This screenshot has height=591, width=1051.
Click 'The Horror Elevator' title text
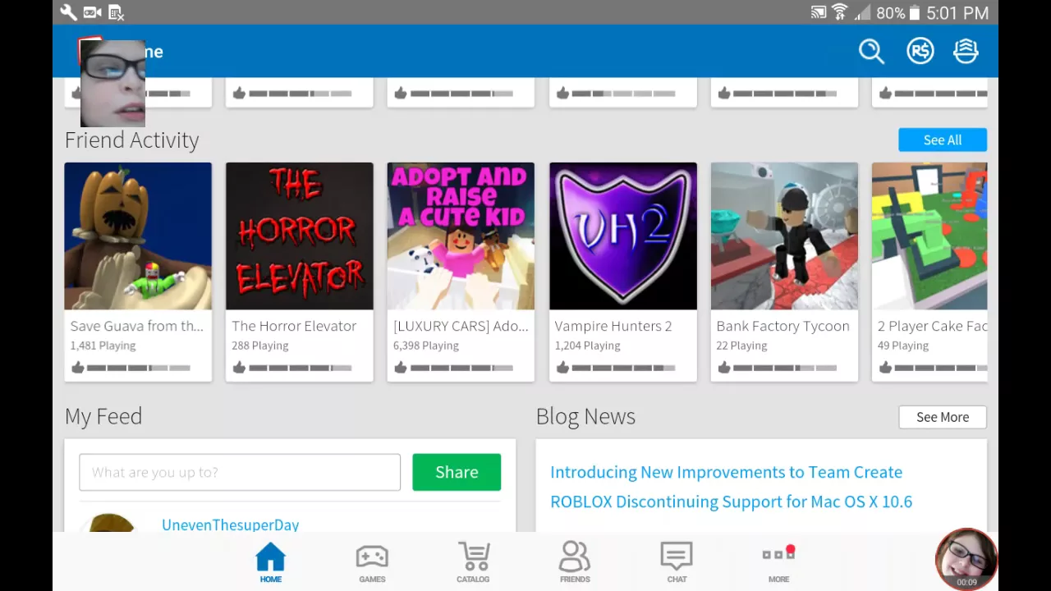click(294, 326)
